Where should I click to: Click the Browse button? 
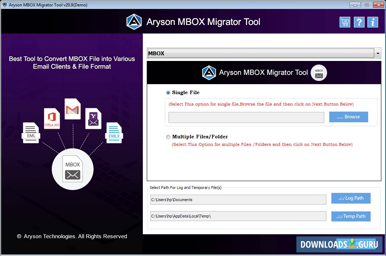(x=349, y=117)
